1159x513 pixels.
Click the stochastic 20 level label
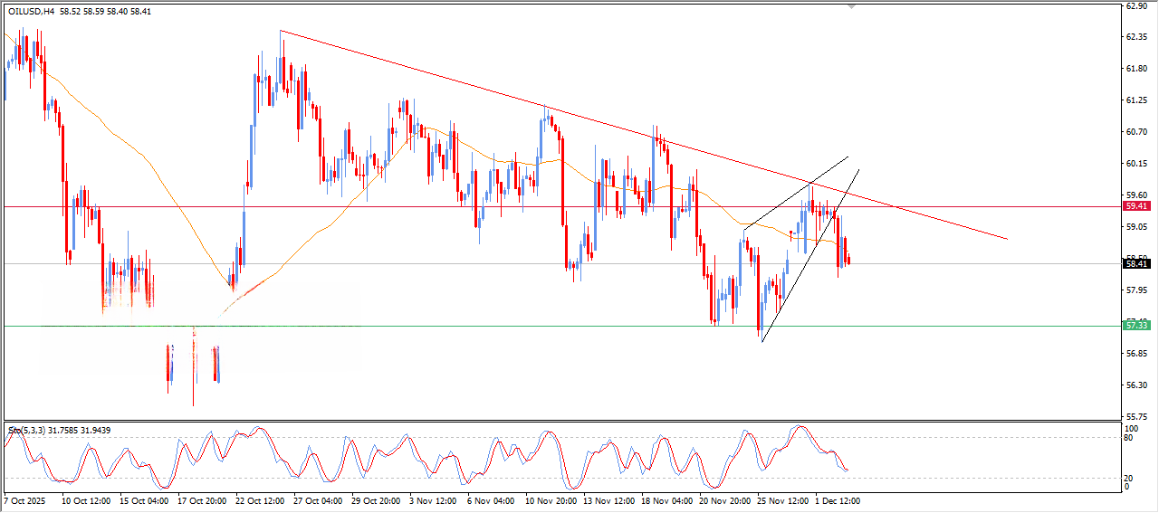click(1128, 477)
